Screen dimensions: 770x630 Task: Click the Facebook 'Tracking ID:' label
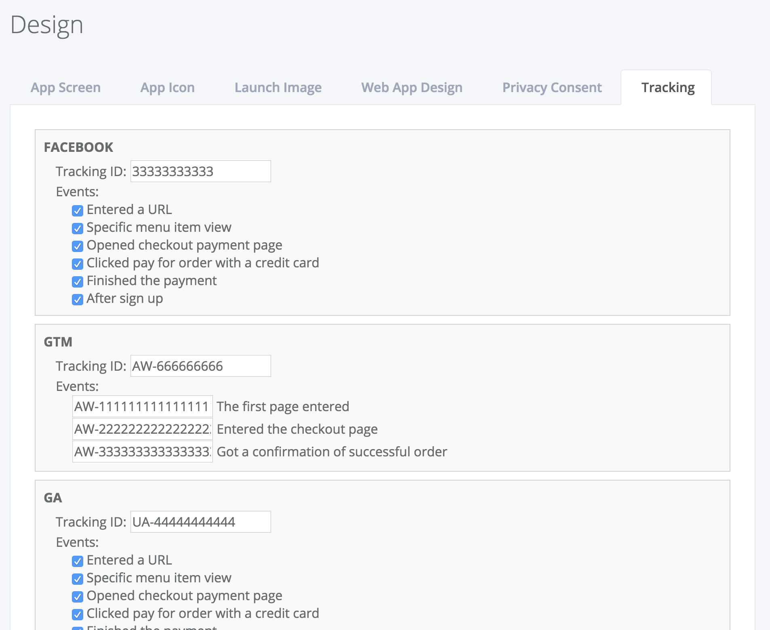[x=91, y=171]
